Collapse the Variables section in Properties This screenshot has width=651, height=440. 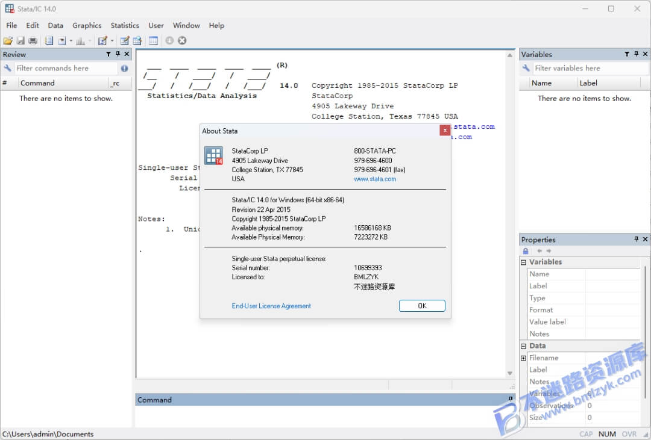point(524,262)
